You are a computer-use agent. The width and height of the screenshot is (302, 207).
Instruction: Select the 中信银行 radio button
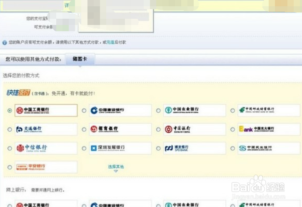pos(10,148)
